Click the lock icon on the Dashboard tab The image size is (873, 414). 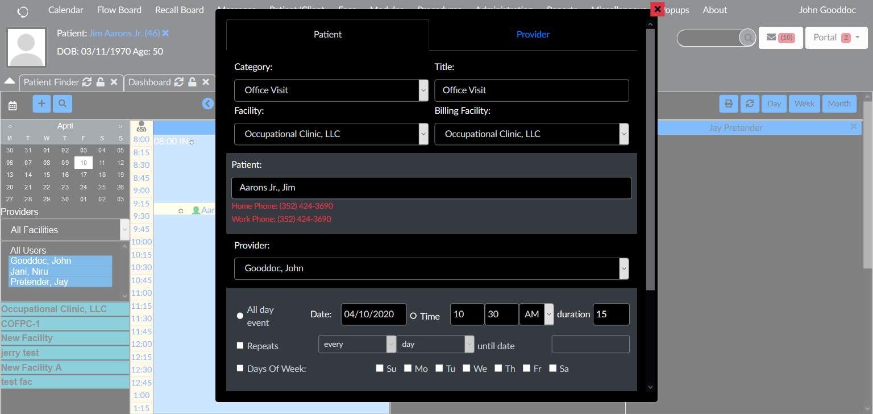tap(193, 82)
